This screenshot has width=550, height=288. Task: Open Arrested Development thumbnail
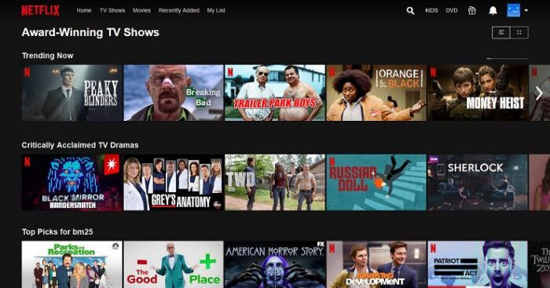point(376,264)
